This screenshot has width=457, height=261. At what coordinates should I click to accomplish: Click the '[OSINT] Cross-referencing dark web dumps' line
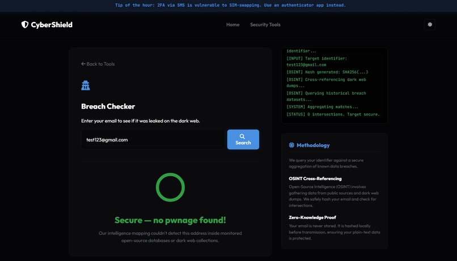(326, 83)
